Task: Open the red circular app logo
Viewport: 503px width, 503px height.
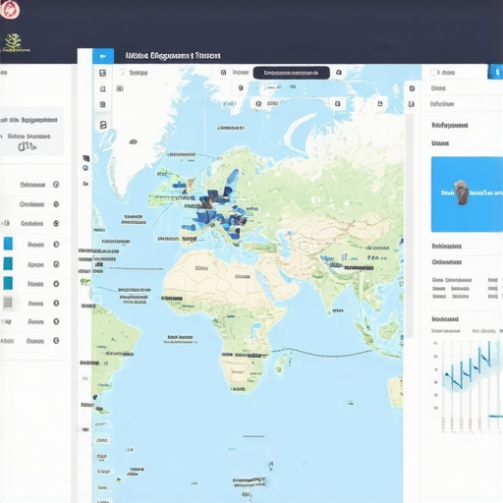Action: (10, 10)
